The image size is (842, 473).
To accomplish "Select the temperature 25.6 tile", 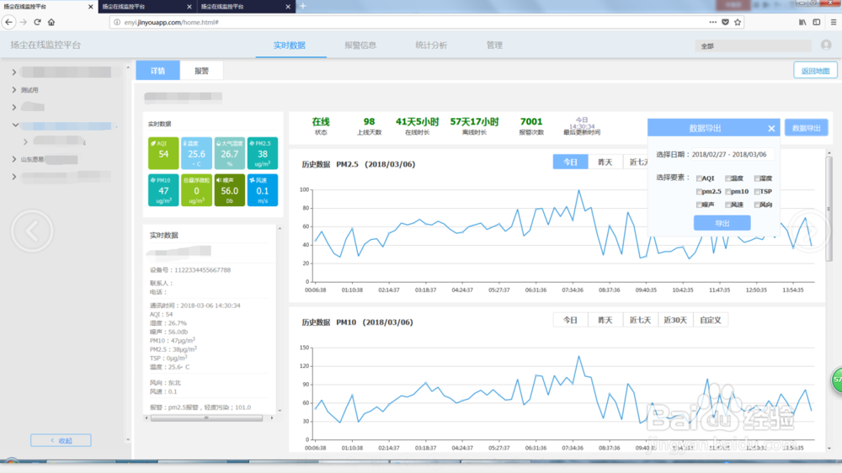I will [x=196, y=153].
